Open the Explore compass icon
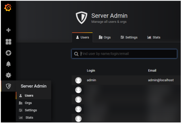This screenshot has height=123, width=181. pyautogui.click(x=8, y=53)
